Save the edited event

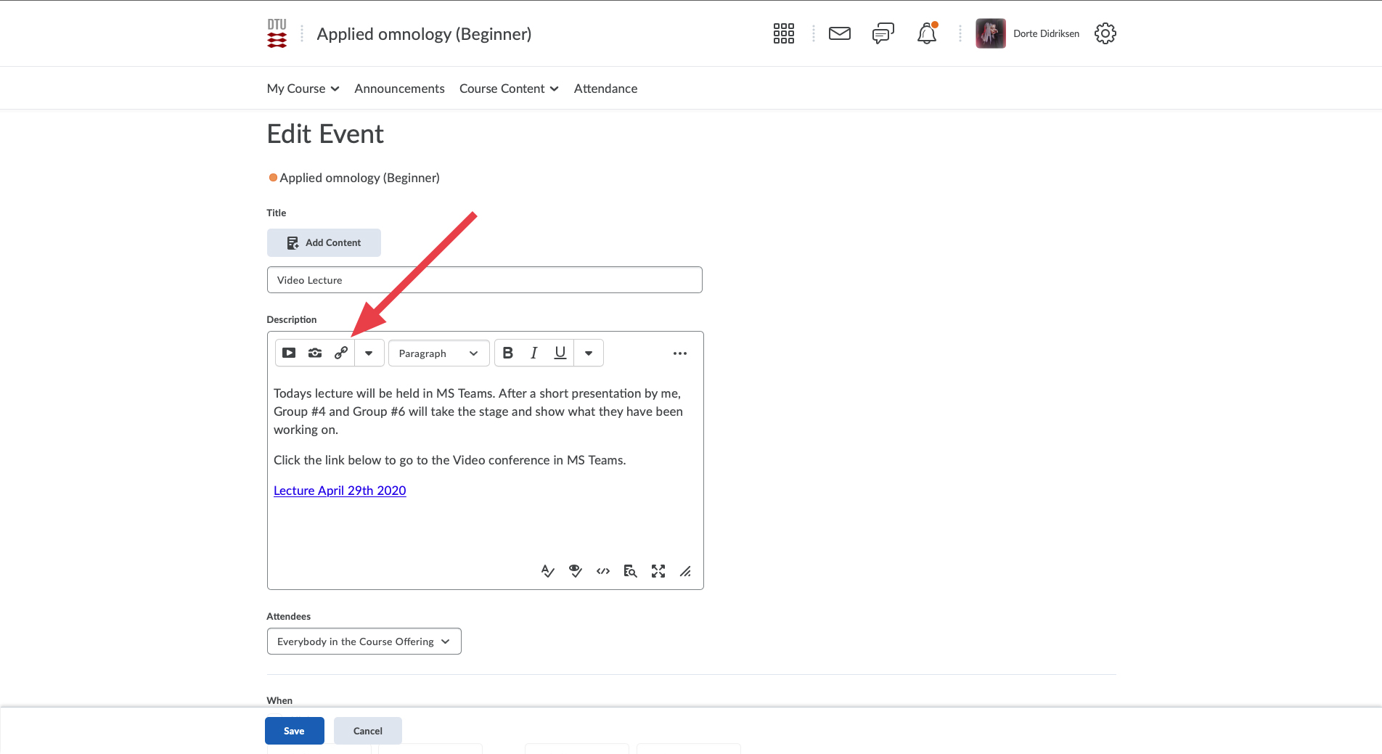click(x=294, y=730)
